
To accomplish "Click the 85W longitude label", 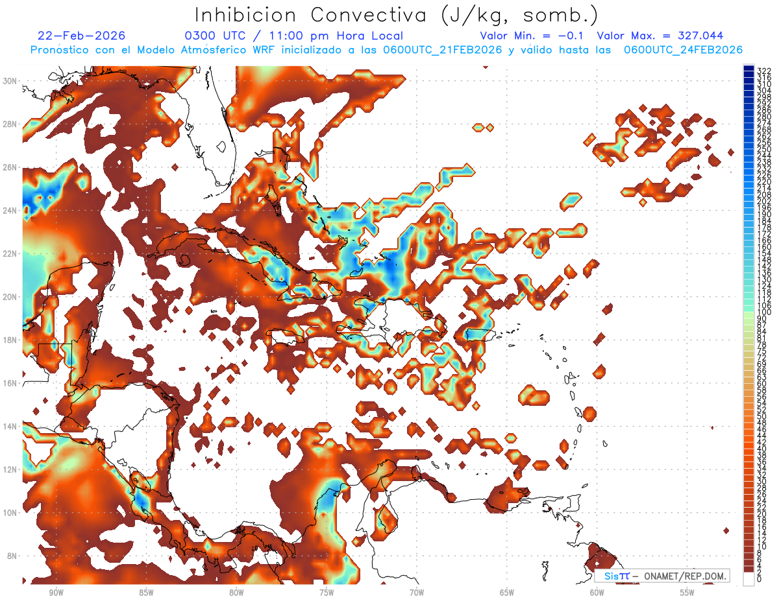I will tap(146, 593).
